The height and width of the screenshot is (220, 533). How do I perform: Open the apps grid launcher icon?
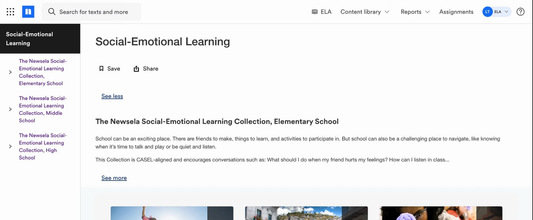[x=10, y=12]
